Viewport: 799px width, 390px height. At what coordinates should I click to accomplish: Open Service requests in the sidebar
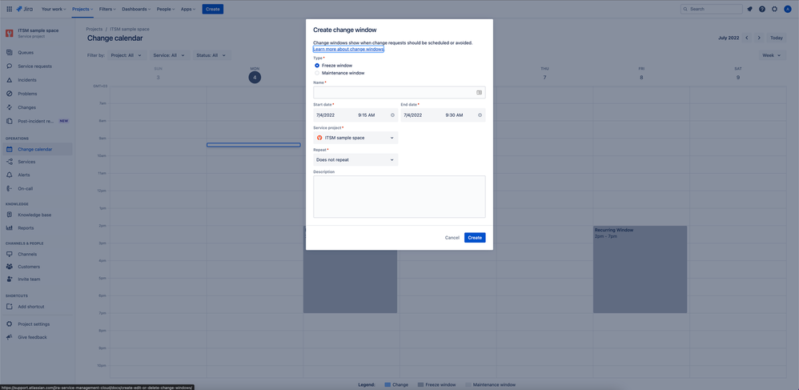click(38, 66)
